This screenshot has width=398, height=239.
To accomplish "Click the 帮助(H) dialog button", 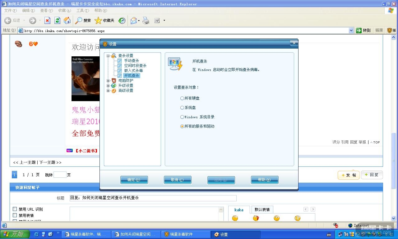I will (x=265, y=180).
